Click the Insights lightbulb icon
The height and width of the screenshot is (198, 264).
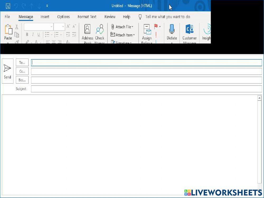207,29
